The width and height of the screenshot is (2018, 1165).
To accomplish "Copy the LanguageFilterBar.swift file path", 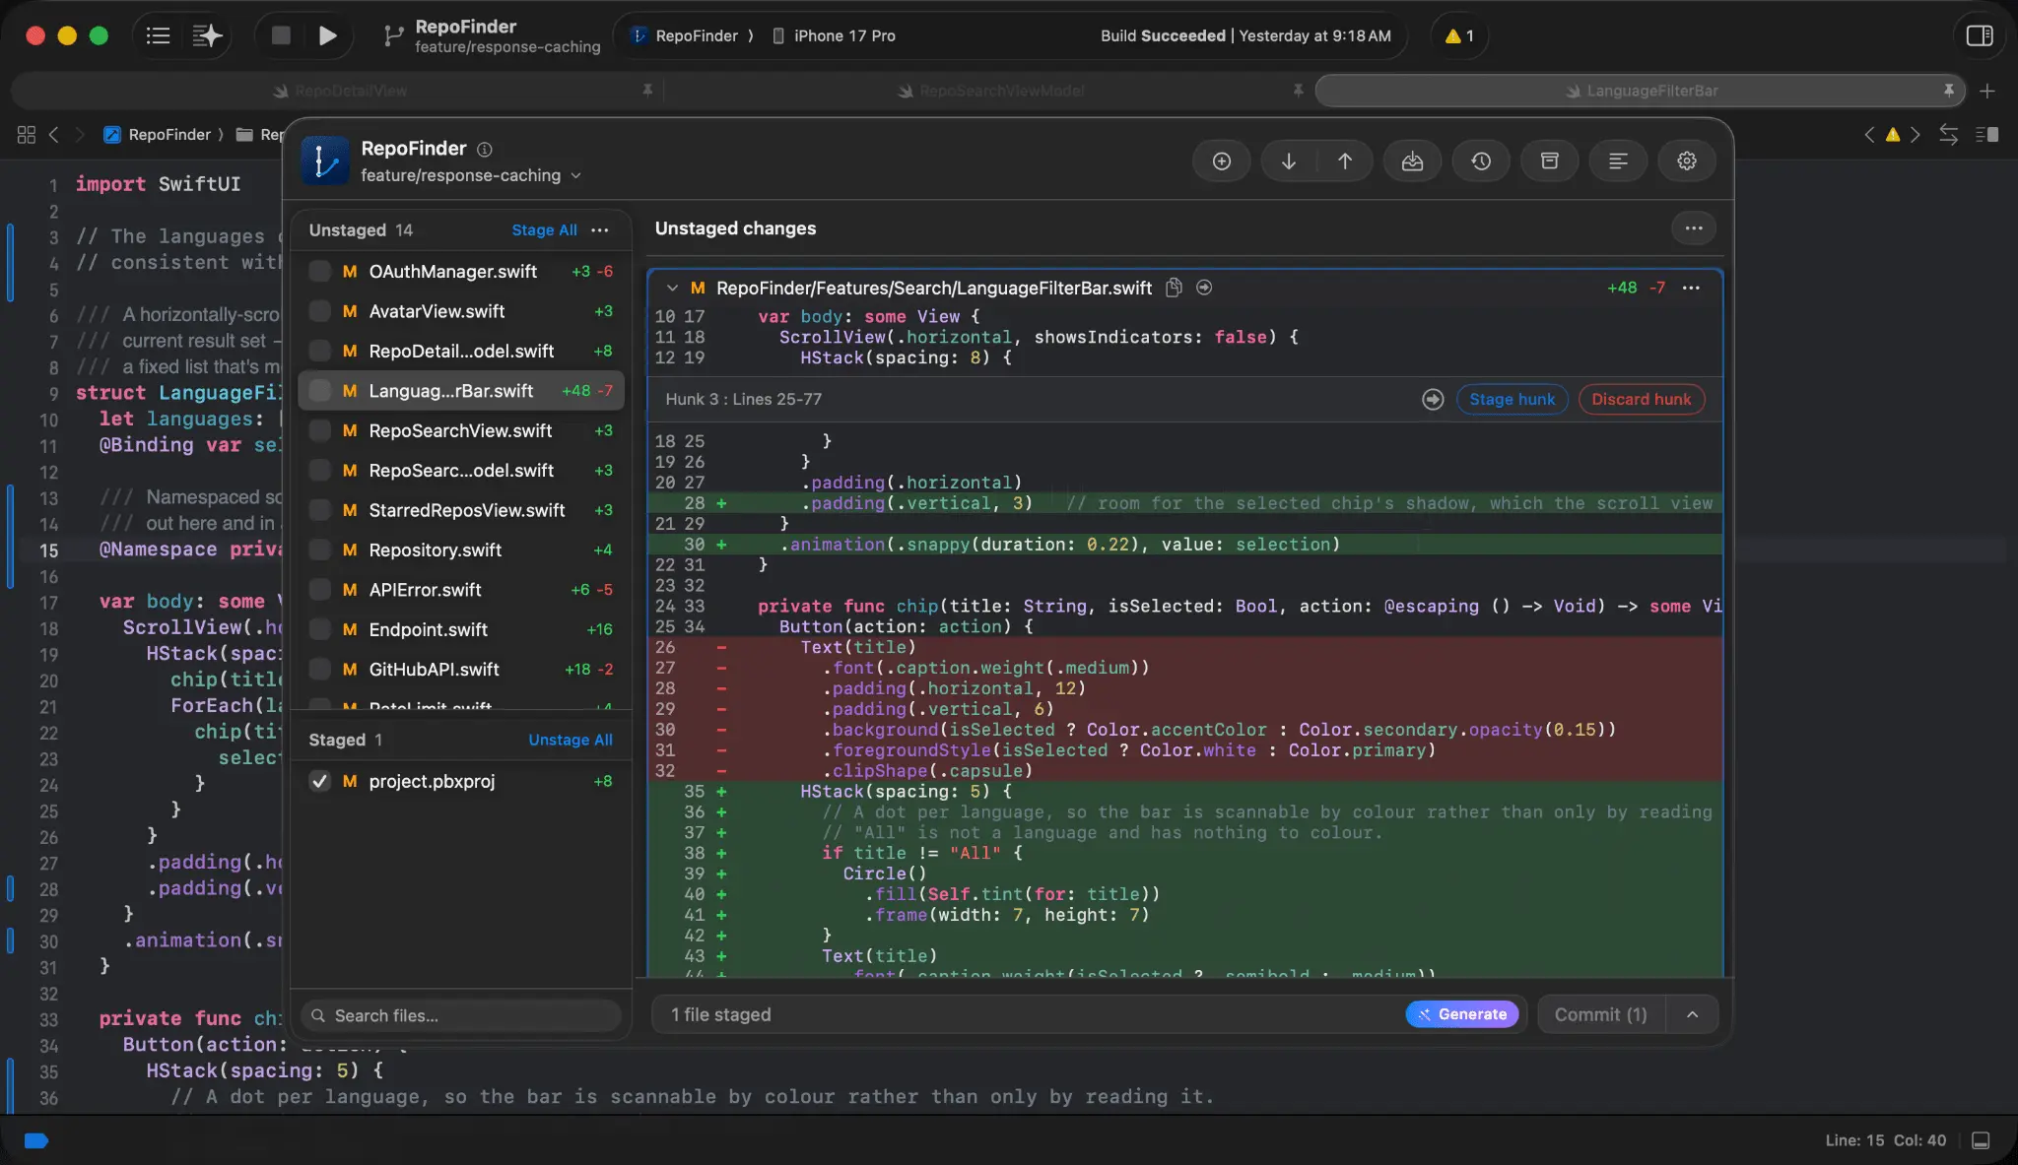I will [x=1174, y=288].
